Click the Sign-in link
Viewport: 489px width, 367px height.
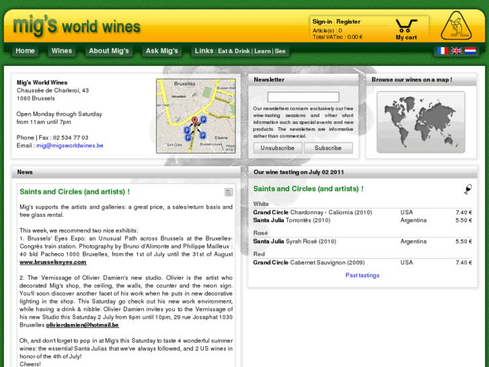322,22
